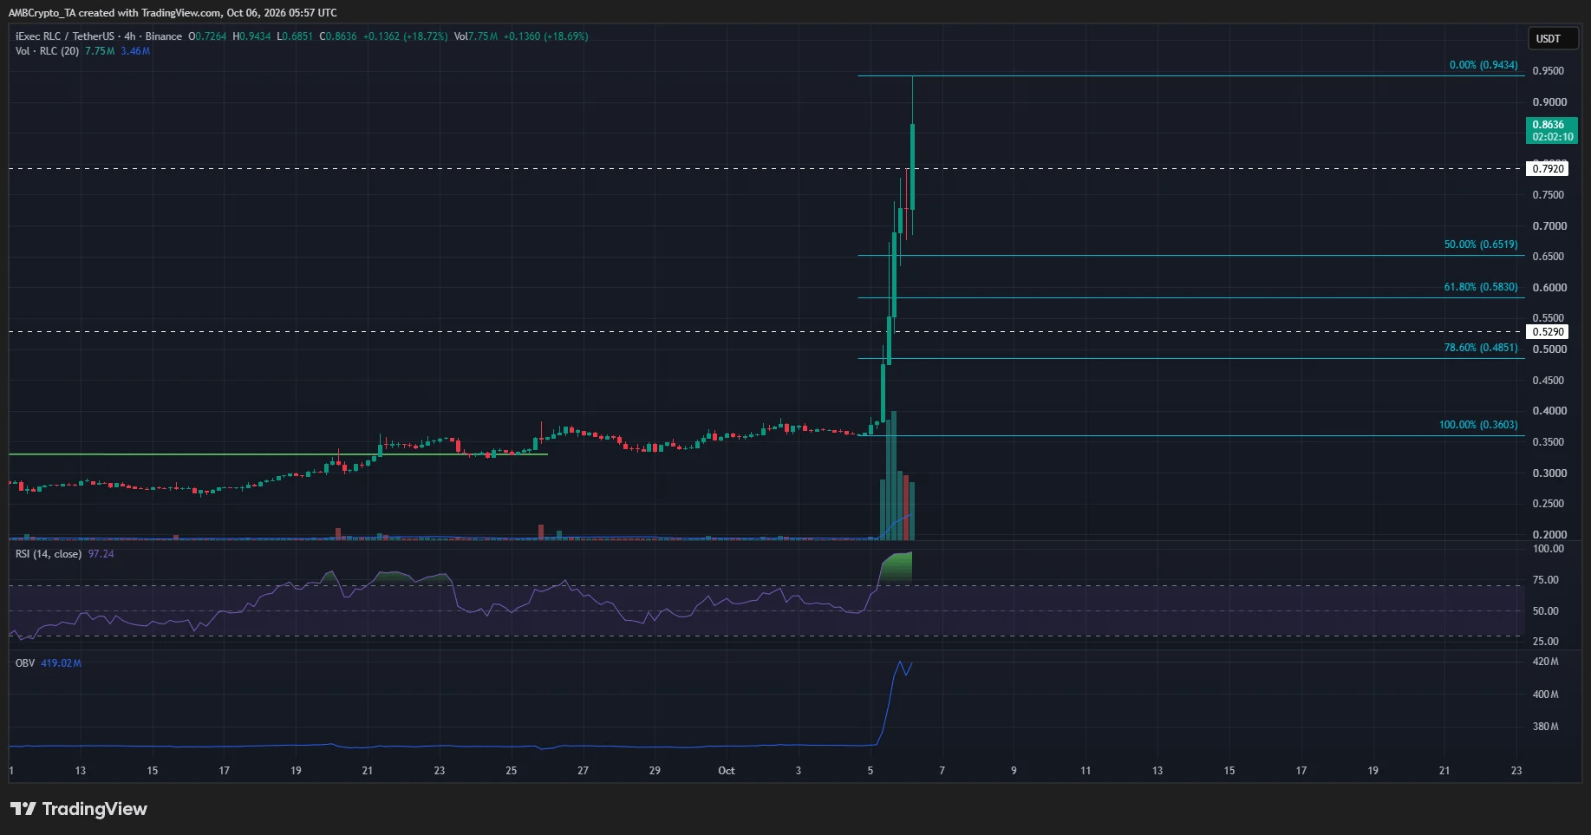Click the RSI value 97.24

pyautogui.click(x=101, y=554)
